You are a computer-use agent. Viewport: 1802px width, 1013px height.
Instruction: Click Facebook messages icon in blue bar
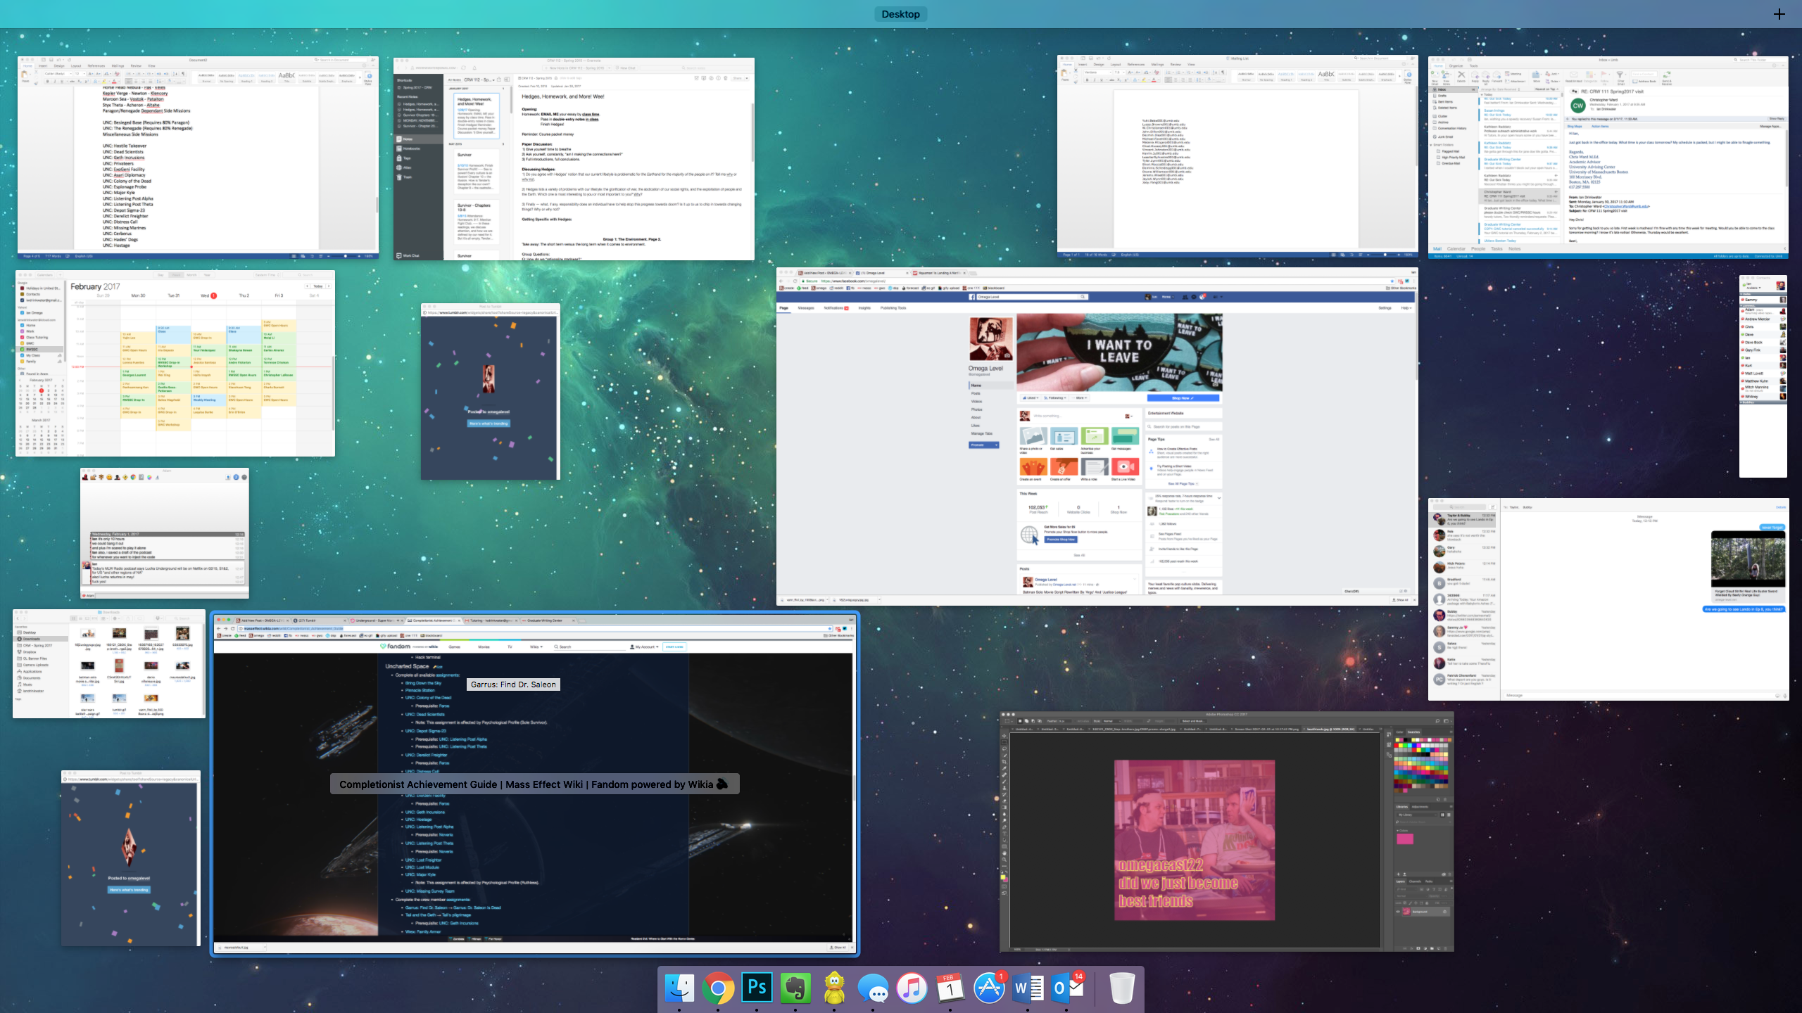tap(1194, 297)
